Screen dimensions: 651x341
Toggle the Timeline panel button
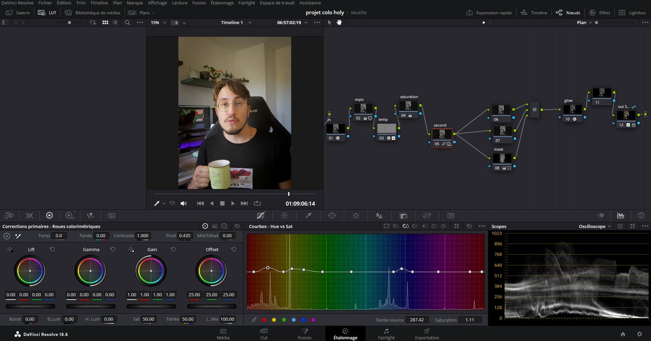pyautogui.click(x=534, y=12)
